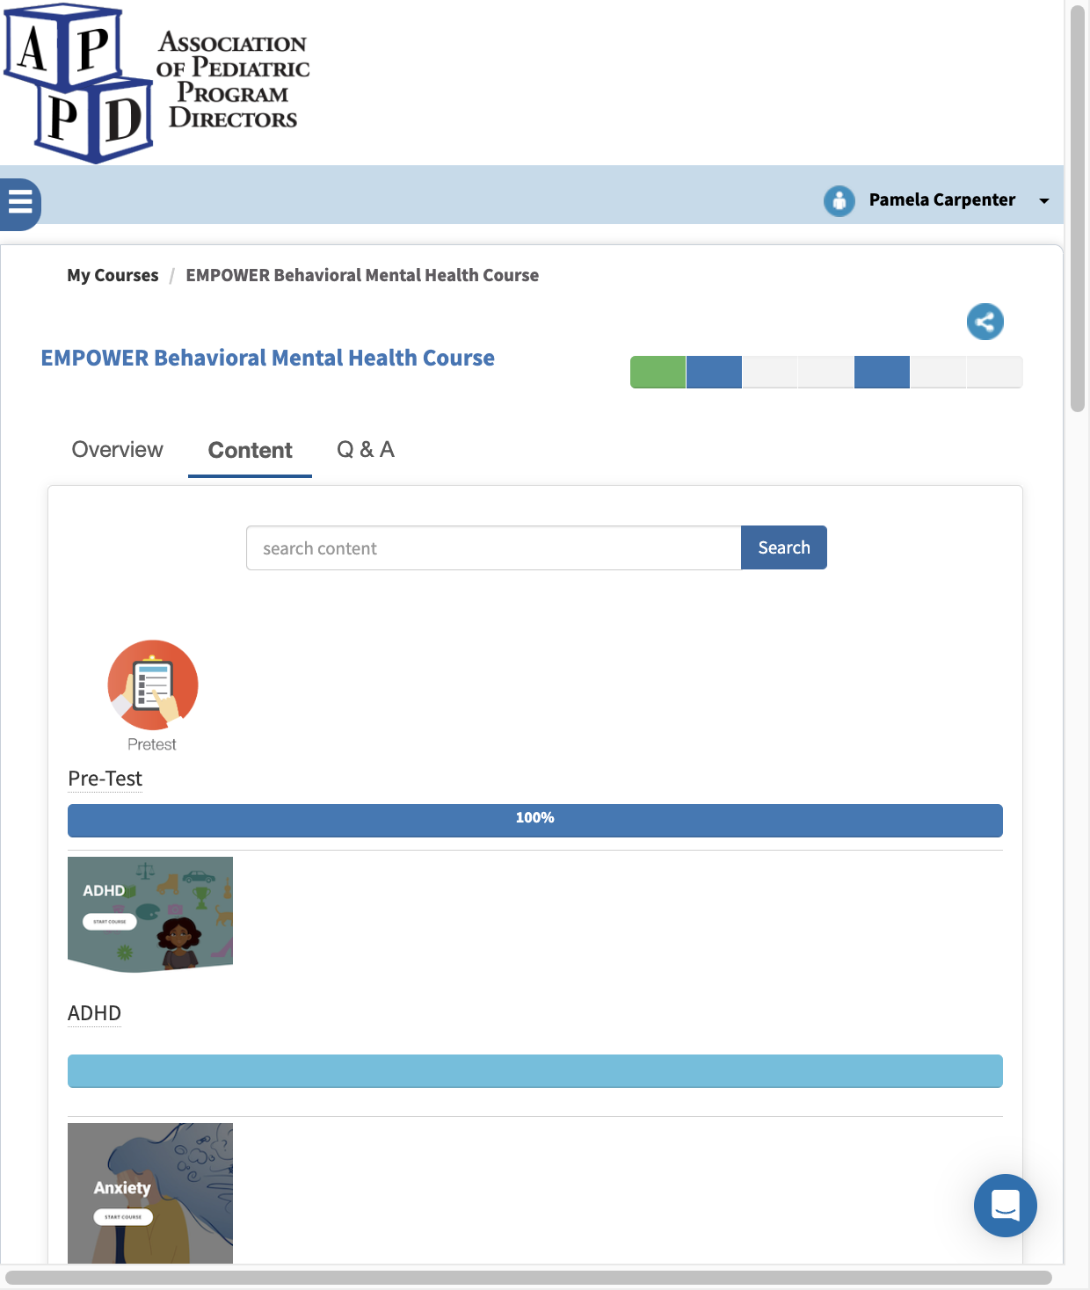Click the share course icon
This screenshot has height=1290, width=1090.
point(985,321)
